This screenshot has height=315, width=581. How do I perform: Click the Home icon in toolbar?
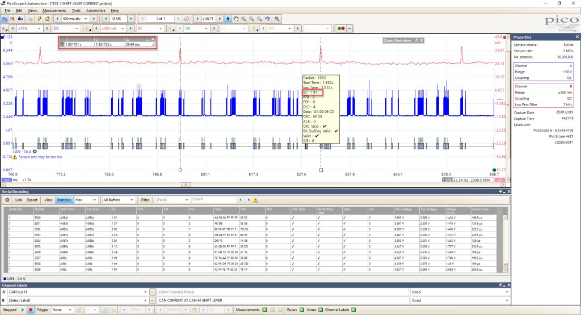(x=47, y=19)
